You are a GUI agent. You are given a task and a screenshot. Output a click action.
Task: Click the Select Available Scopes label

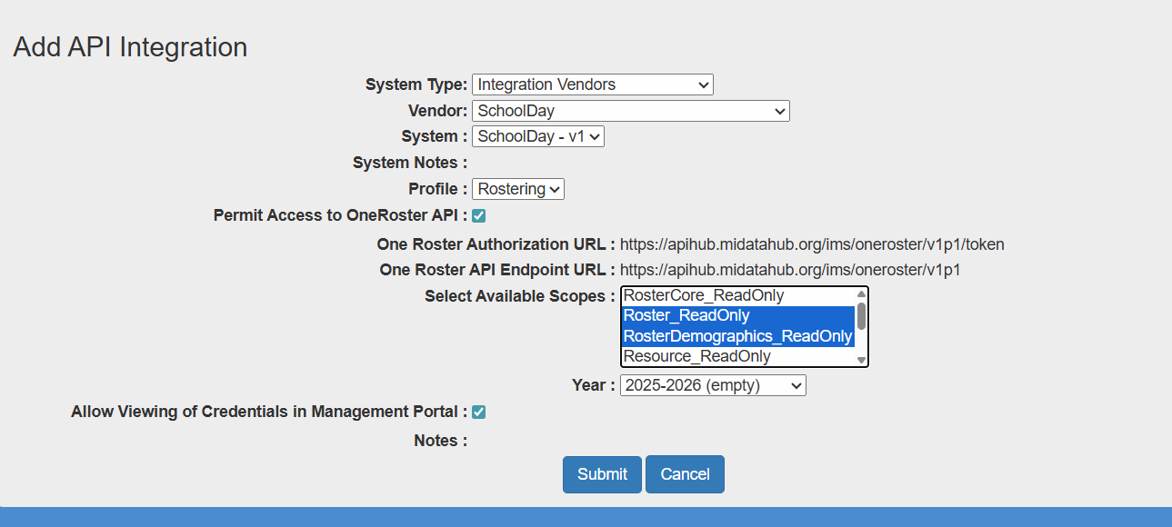[520, 296]
